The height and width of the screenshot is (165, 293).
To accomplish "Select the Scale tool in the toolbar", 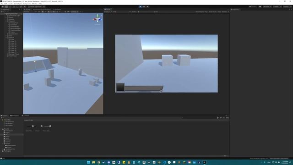I will (x=14, y=6).
